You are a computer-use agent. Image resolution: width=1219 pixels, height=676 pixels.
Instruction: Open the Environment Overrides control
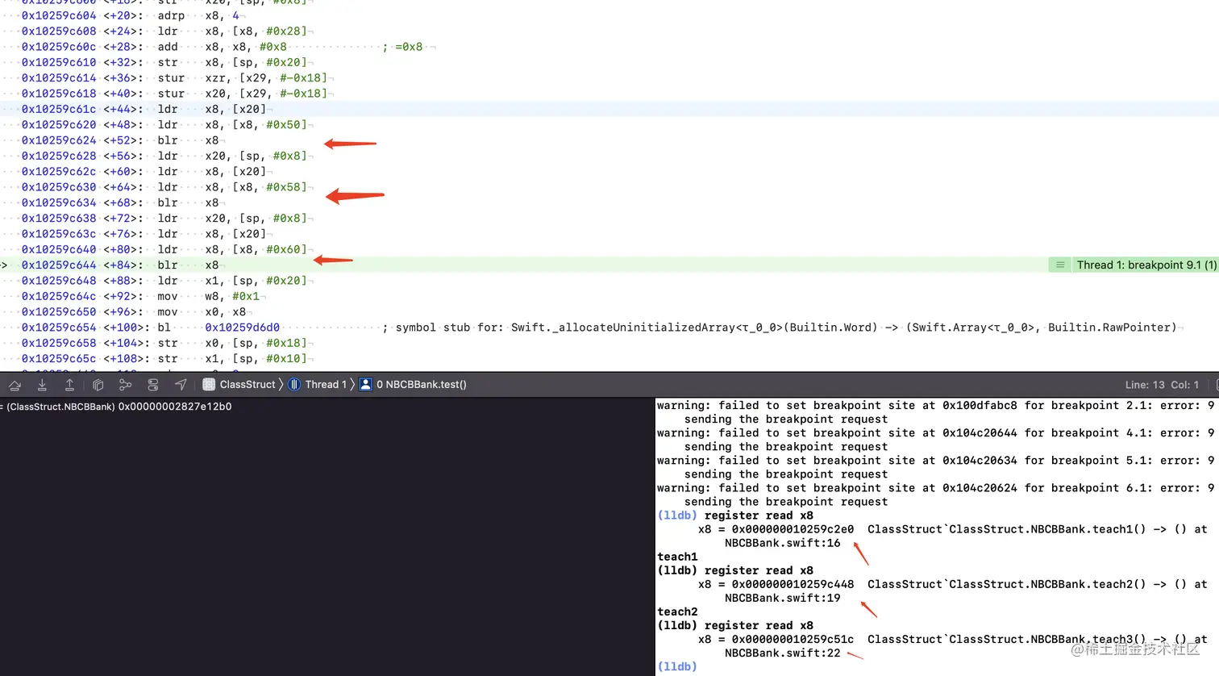pyautogui.click(x=152, y=385)
